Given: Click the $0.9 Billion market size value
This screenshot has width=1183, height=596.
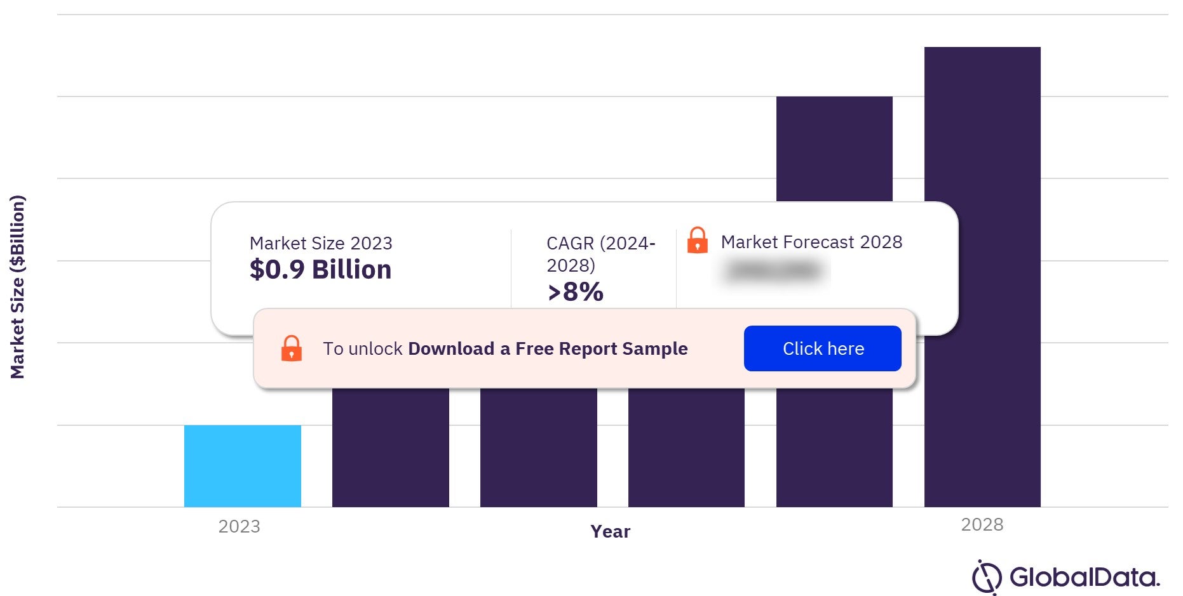Looking at the screenshot, I should 320,270.
